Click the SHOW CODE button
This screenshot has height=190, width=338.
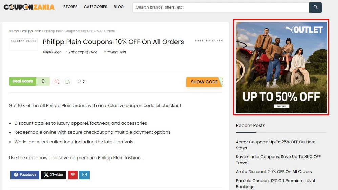204,82
